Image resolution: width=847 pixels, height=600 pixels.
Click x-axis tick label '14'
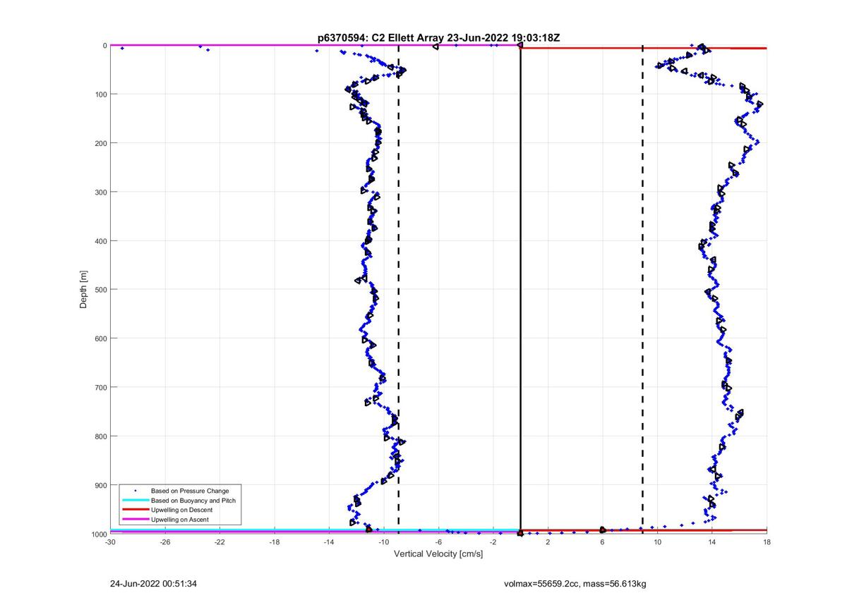click(712, 541)
